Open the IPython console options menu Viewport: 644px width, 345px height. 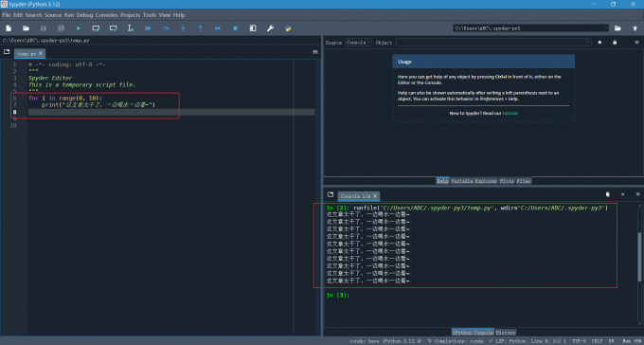click(x=637, y=194)
